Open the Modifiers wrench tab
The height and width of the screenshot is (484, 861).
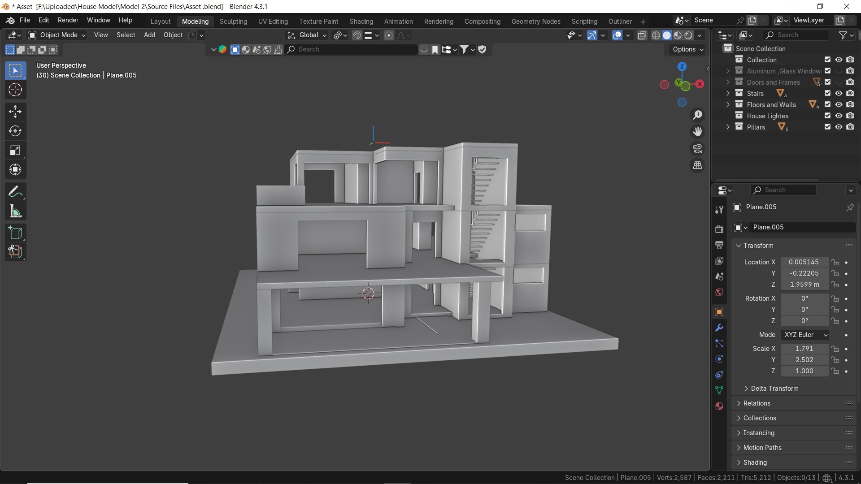pyautogui.click(x=719, y=328)
